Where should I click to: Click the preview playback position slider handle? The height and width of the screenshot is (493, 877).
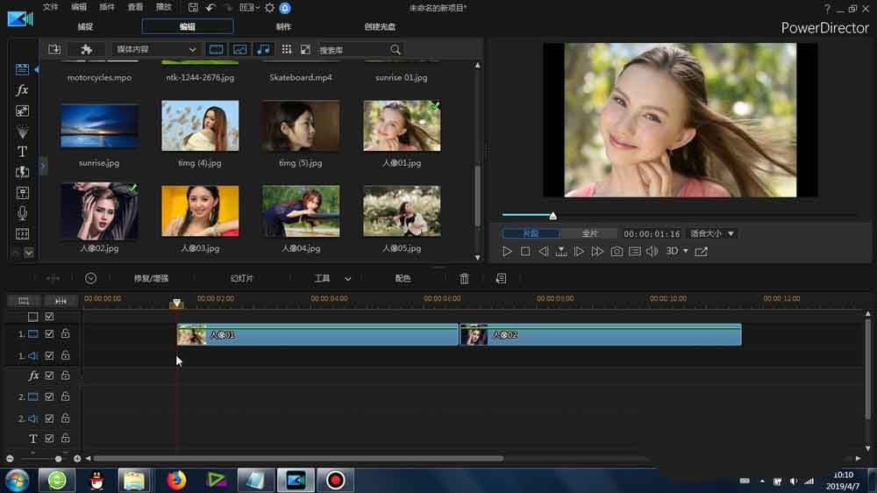(553, 216)
